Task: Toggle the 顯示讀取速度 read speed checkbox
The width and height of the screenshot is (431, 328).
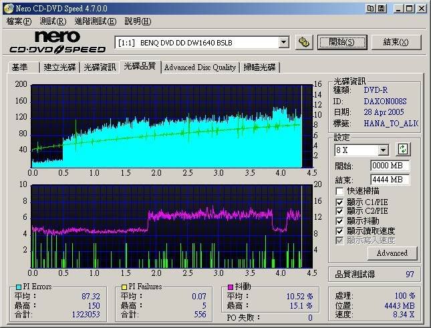Action: point(339,230)
